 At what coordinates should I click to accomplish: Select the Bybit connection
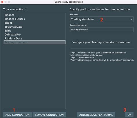(34, 31)
